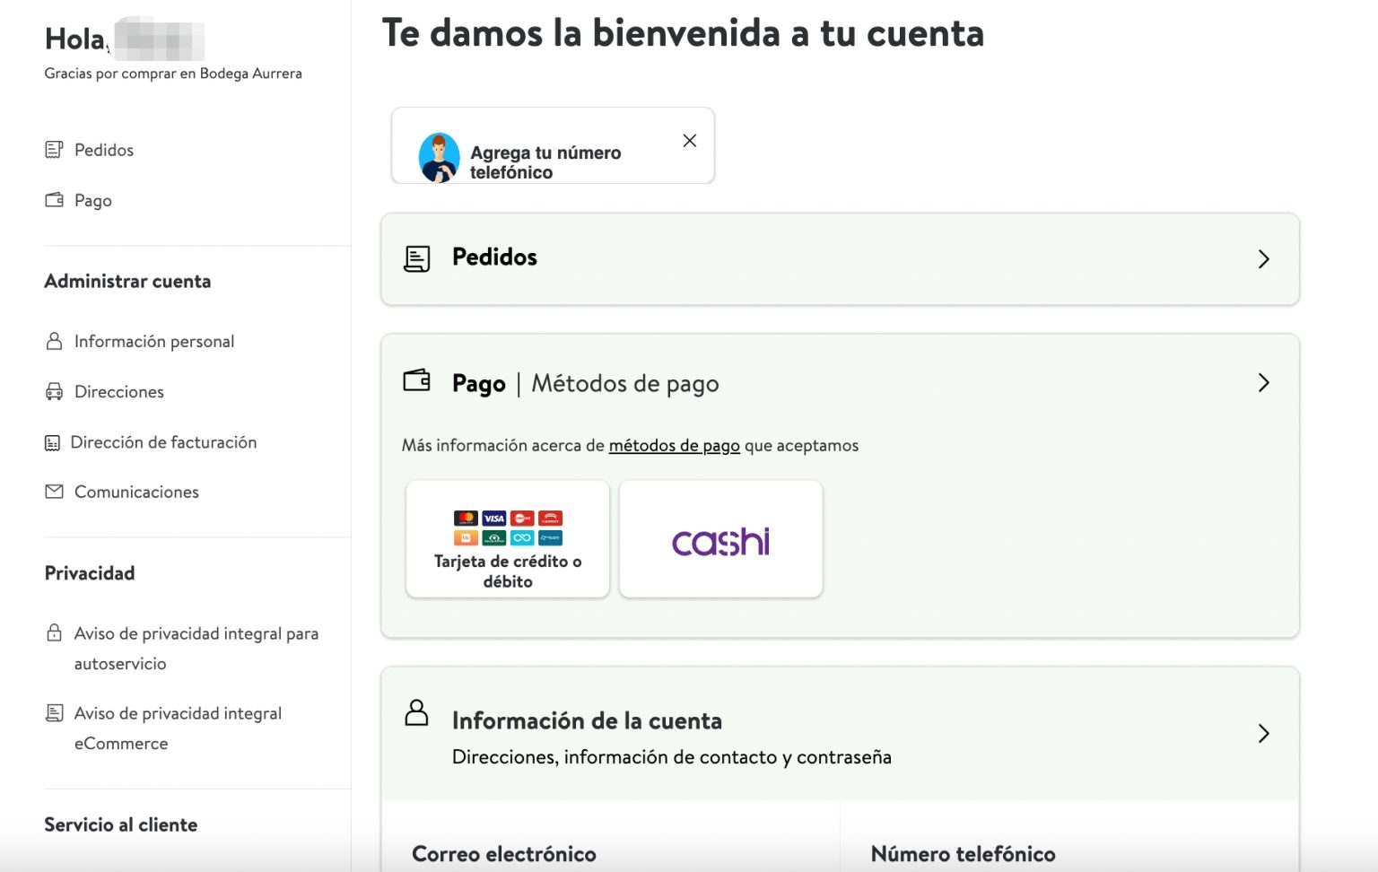Select the Tarjeta de crédito o débito tile

point(507,538)
